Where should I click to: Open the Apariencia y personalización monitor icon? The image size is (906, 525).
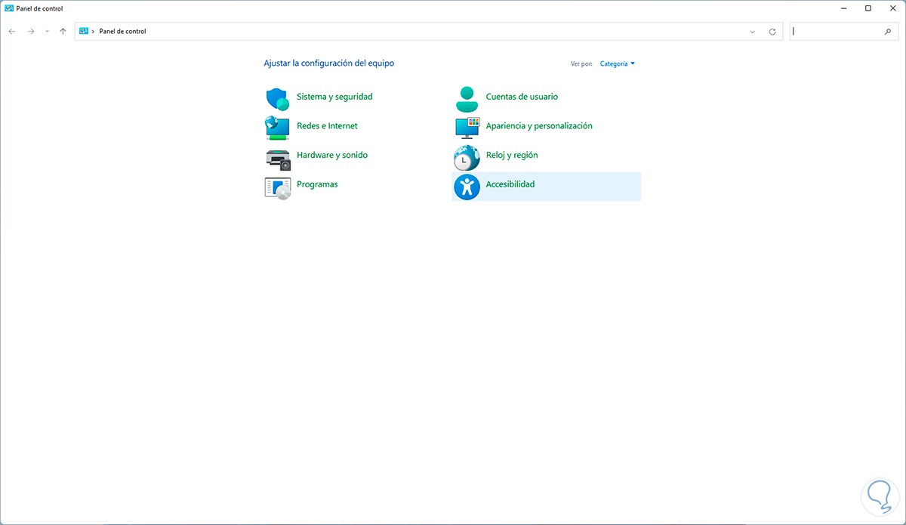[467, 127]
